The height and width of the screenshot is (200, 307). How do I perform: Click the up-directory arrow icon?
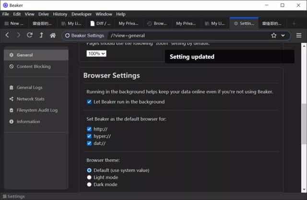click(x=41, y=35)
